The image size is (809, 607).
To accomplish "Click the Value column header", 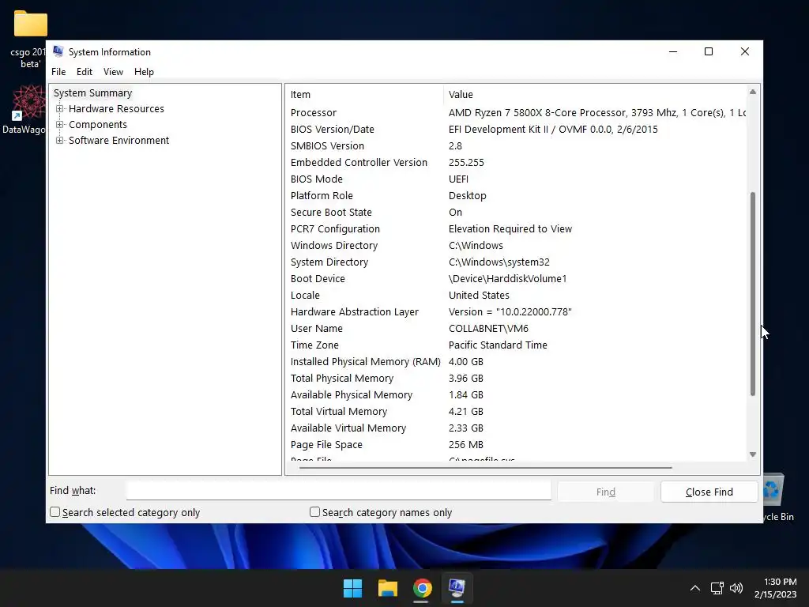I will point(594,95).
